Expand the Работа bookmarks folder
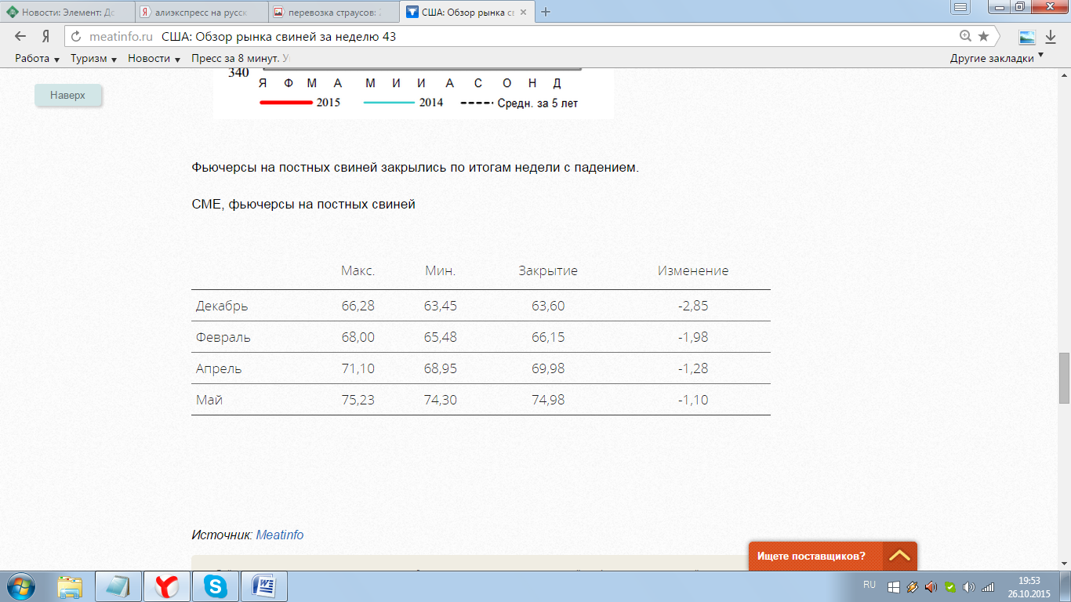 pos(37,59)
